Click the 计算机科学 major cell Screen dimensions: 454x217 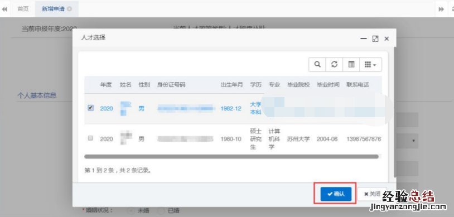(274, 139)
